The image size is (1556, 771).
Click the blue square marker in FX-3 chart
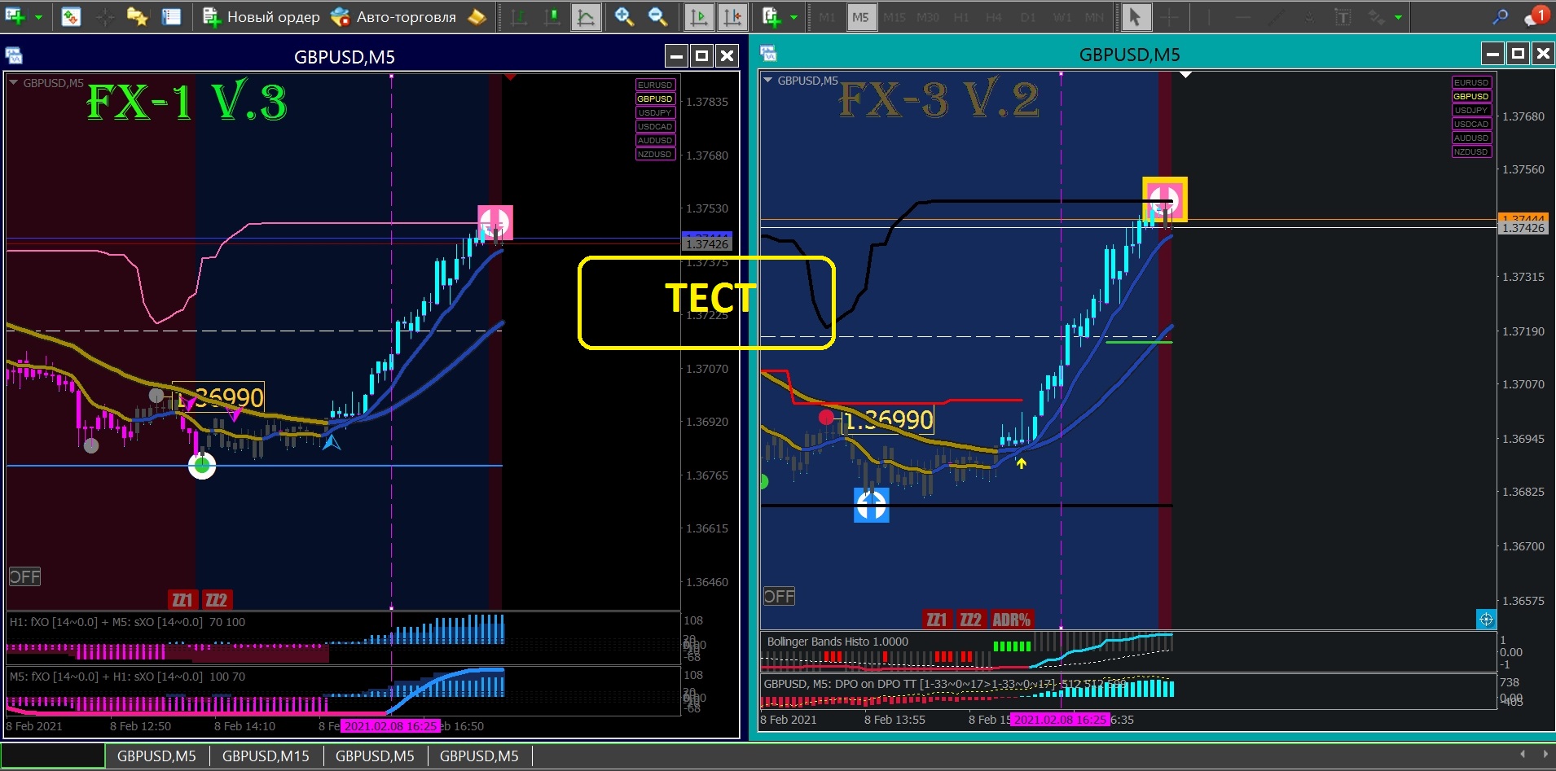click(x=871, y=506)
